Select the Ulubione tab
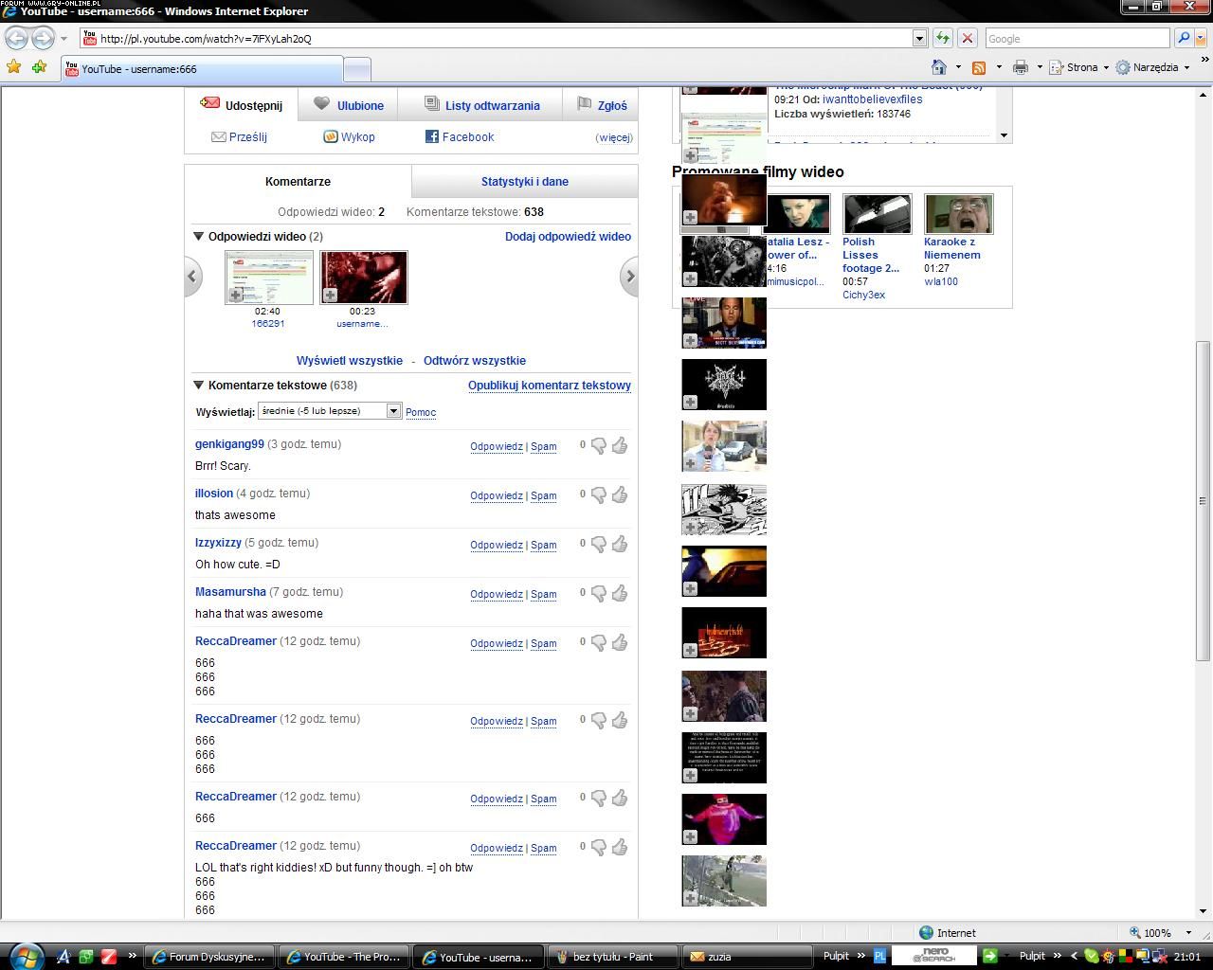Screen dimensions: 1213x970 [348, 105]
